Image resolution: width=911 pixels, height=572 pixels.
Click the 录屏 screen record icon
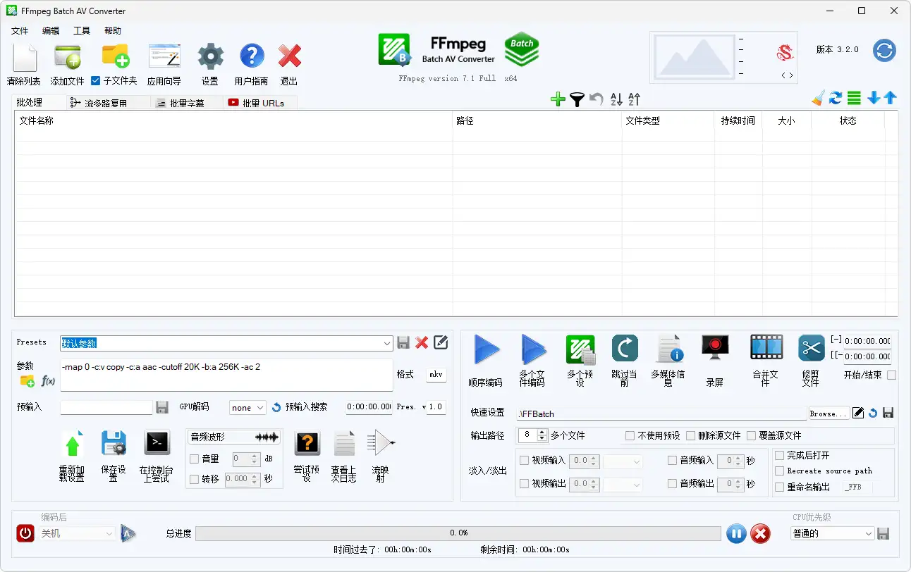pyautogui.click(x=714, y=349)
